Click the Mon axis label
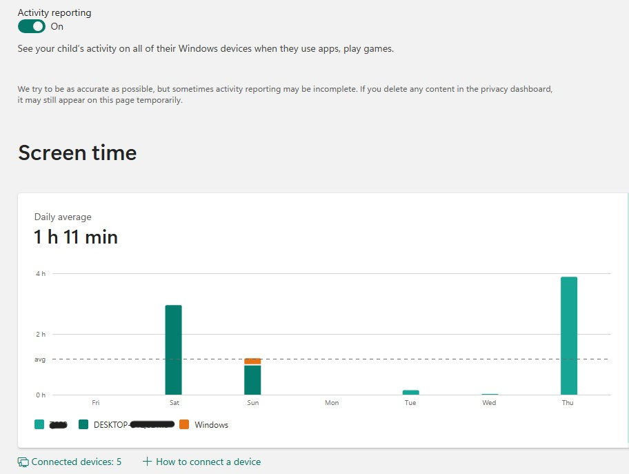Screen dimensions: 629x474 (332, 402)
